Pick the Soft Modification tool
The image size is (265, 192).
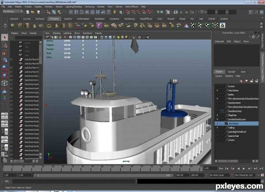4,91
